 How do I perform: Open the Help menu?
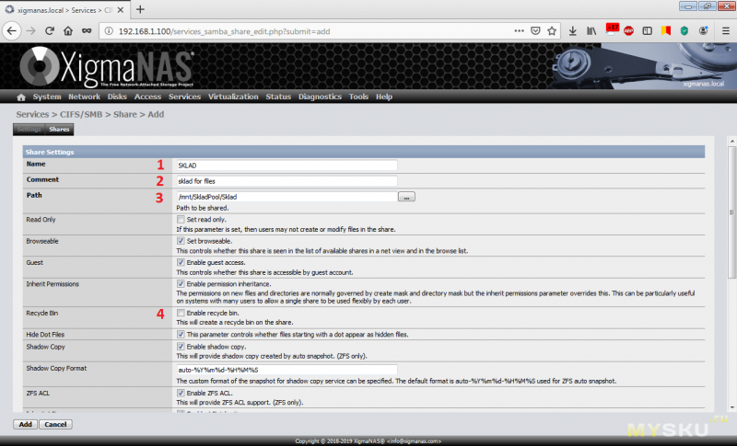point(384,97)
